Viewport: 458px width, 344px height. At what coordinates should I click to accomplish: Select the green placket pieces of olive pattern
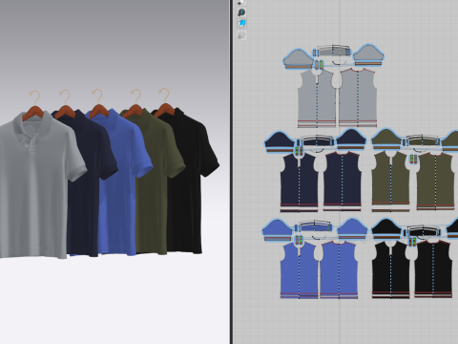point(412,160)
